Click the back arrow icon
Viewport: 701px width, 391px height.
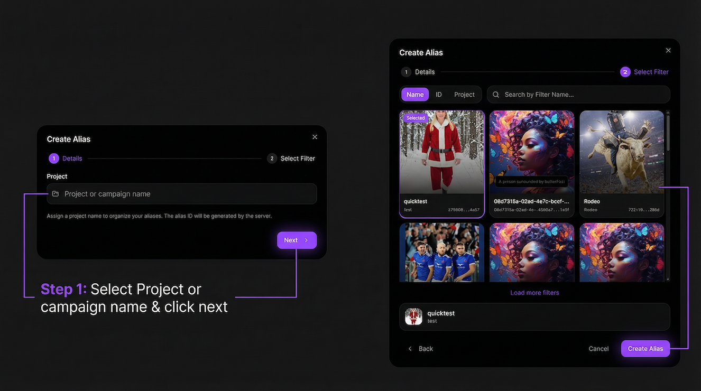coord(410,349)
